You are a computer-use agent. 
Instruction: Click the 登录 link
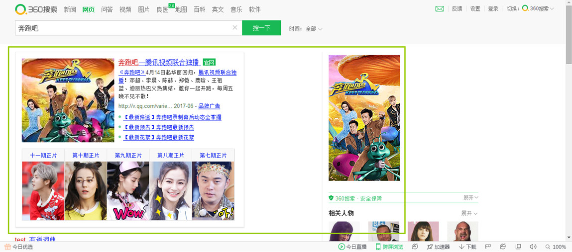[493, 9]
